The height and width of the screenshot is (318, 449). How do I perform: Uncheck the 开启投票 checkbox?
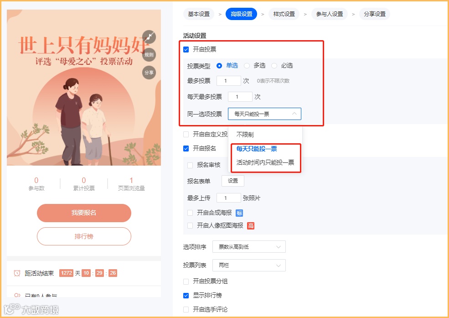[186, 50]
